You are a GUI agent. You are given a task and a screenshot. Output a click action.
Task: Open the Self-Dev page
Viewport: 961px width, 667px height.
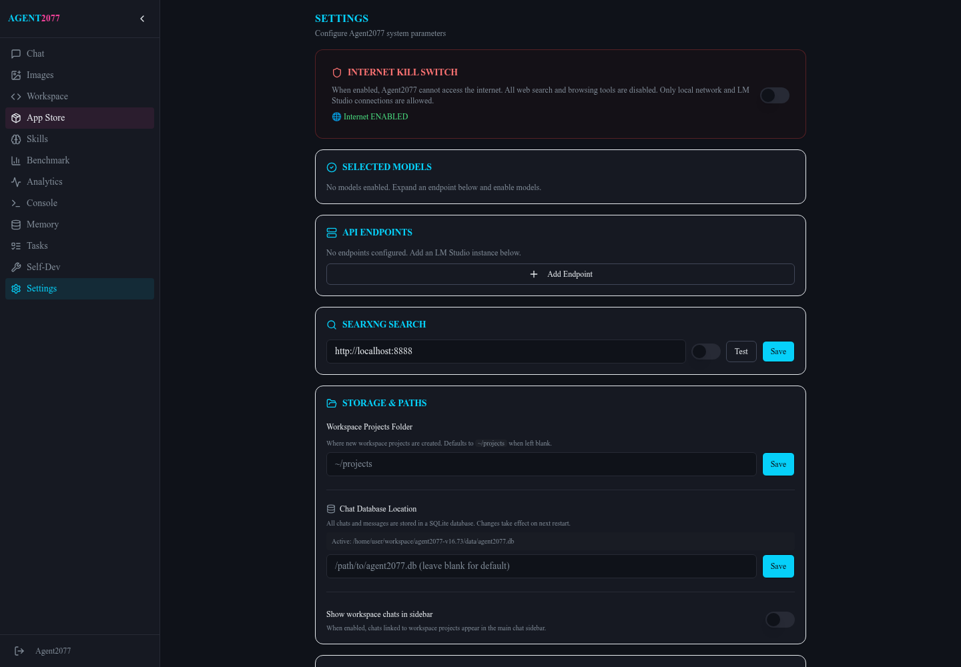pos(79,267)
